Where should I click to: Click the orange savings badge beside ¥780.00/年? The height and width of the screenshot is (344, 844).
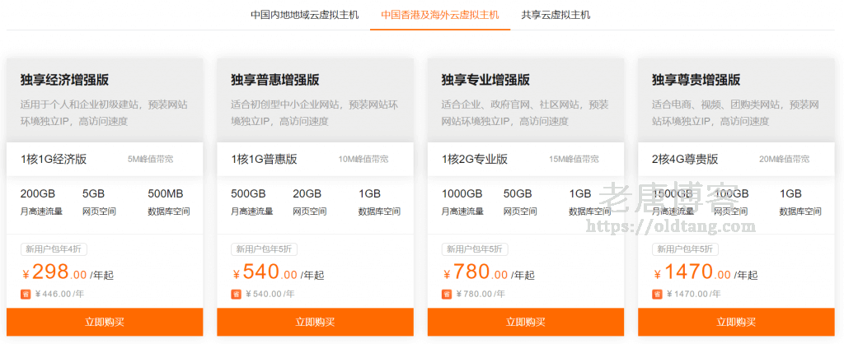tap(447, 294)
